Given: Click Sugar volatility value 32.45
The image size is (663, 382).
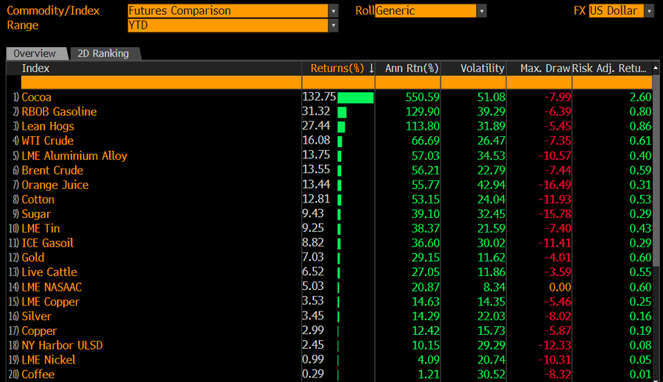Looking at the screenshot, I should [x=491, y=214].
